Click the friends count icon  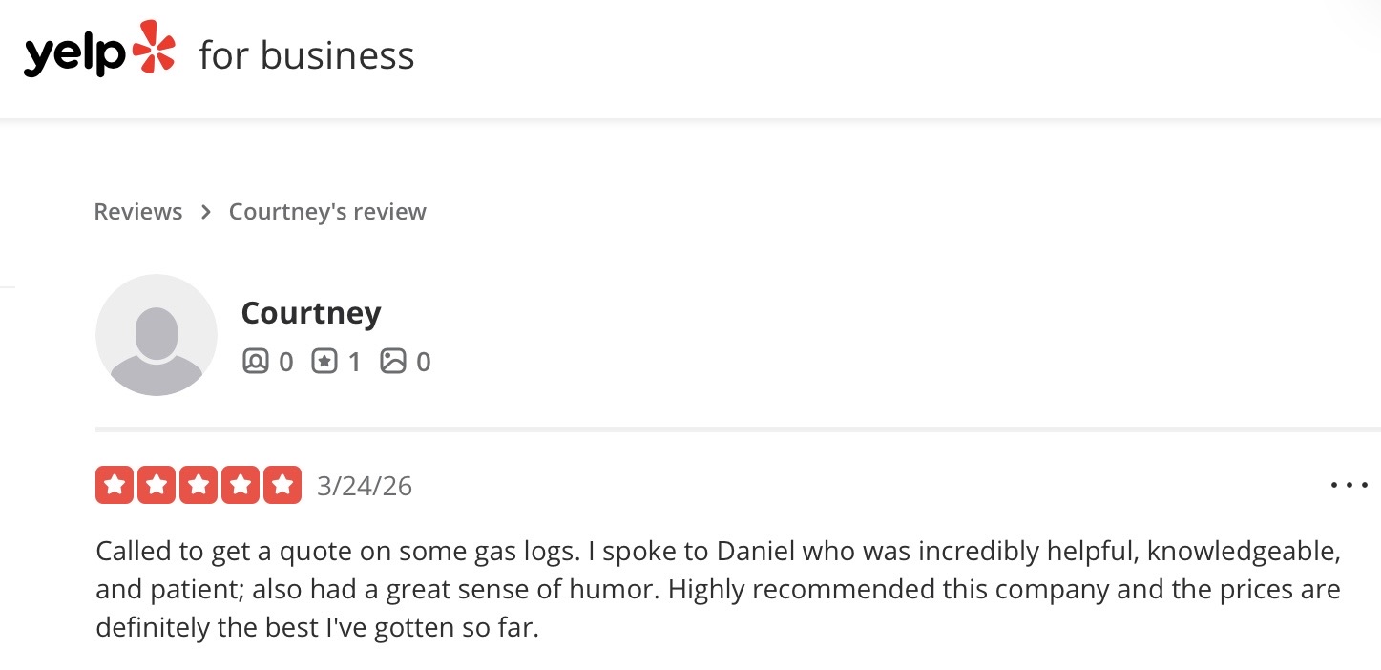click(x=256, y=362)
